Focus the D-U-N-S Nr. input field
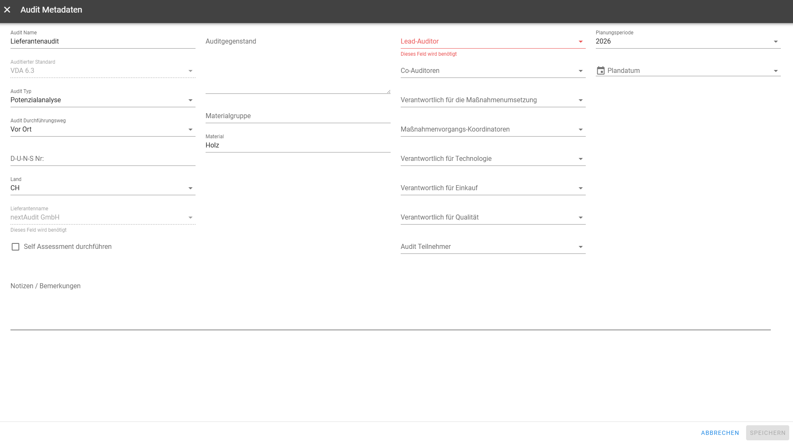This screenshot has width=793, height=442. point(103,159)
